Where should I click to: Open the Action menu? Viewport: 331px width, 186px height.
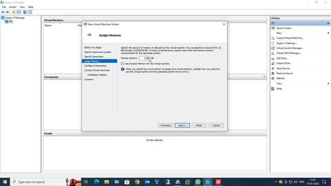12,7
